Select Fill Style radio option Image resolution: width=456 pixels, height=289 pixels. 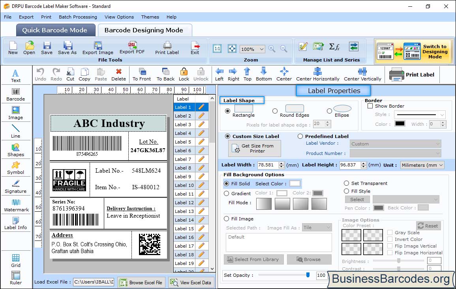(x=346, y=191)
